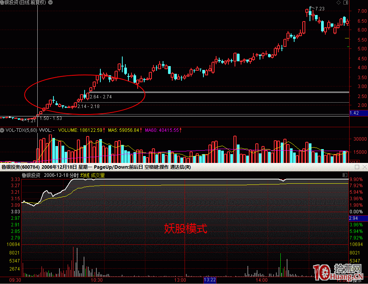The width and height of the screenshot is (368, 284).
Task: Click the blue 2.94 price marker
Action: coord(358,218)
